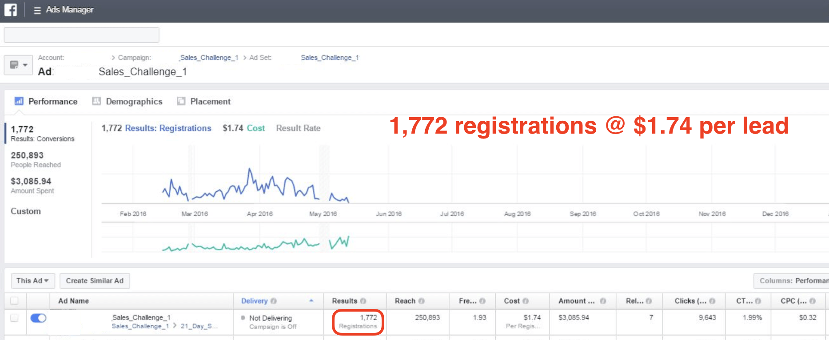
Task: Click the Clicks column info icon
Action: [712, 301]
